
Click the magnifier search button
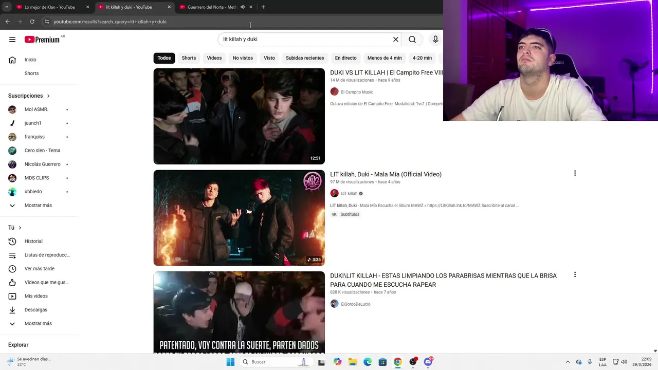[x=412, y=40]
